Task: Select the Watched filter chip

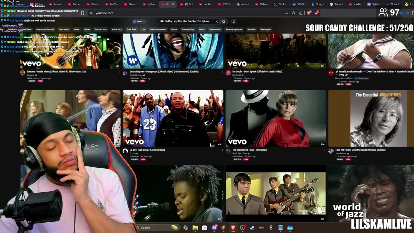Action: 251,29
